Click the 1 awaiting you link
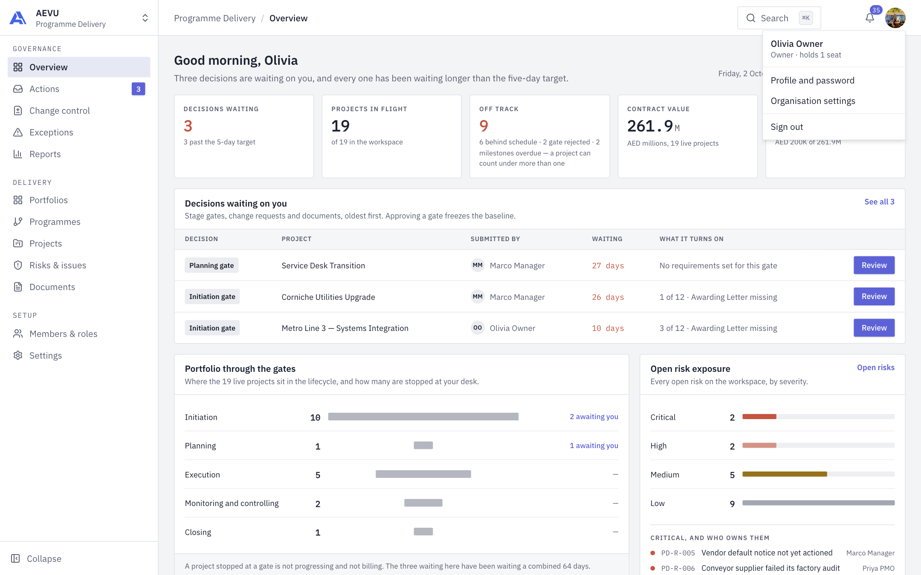Viewport: 921px width, 575px height. (594, 446)
